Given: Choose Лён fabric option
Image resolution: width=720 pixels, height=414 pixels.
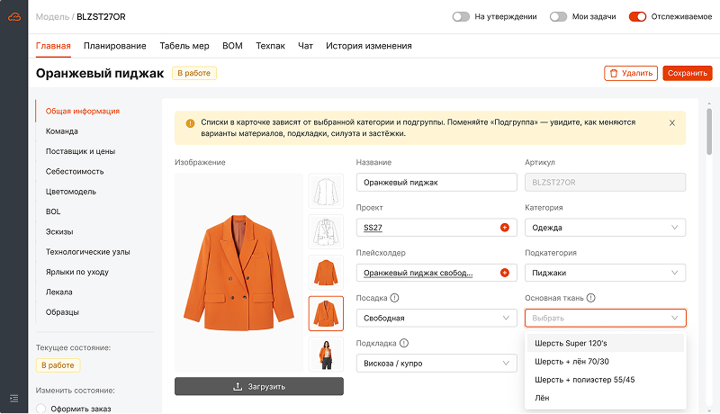Looking at the screenshot, I should click(x=605, y=398).
